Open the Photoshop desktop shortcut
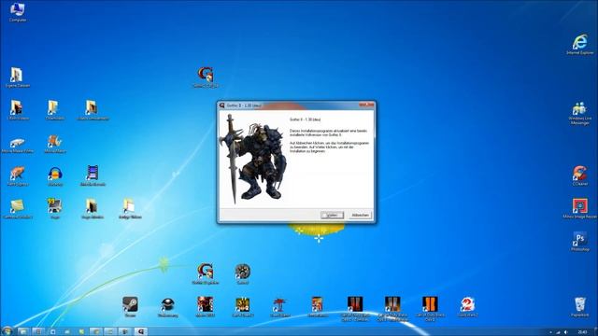 (x=579, y=242)
